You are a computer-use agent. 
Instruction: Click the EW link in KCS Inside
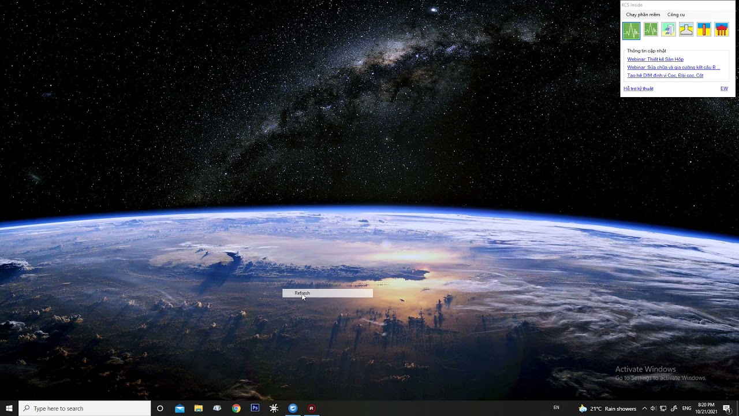point(724,88)
